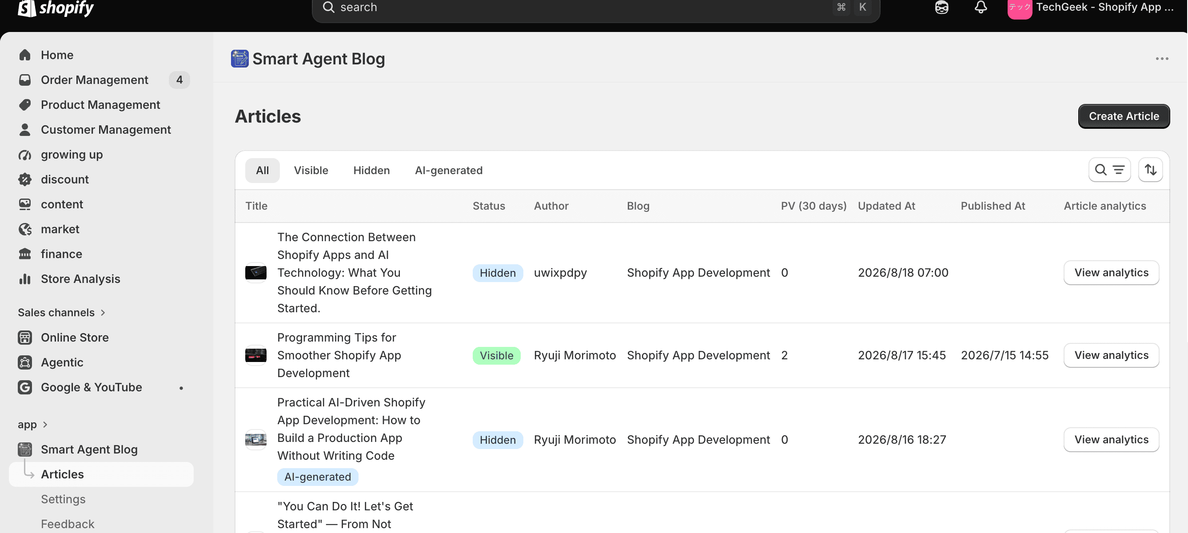Click the Create Article button

coord(1124,116)
